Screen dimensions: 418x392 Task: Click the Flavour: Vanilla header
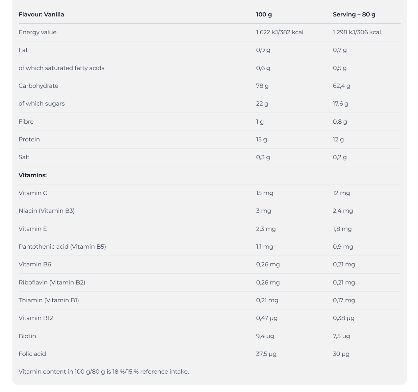[41, 14]
